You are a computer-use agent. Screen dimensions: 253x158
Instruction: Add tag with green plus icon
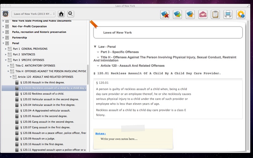pos(177,14)
